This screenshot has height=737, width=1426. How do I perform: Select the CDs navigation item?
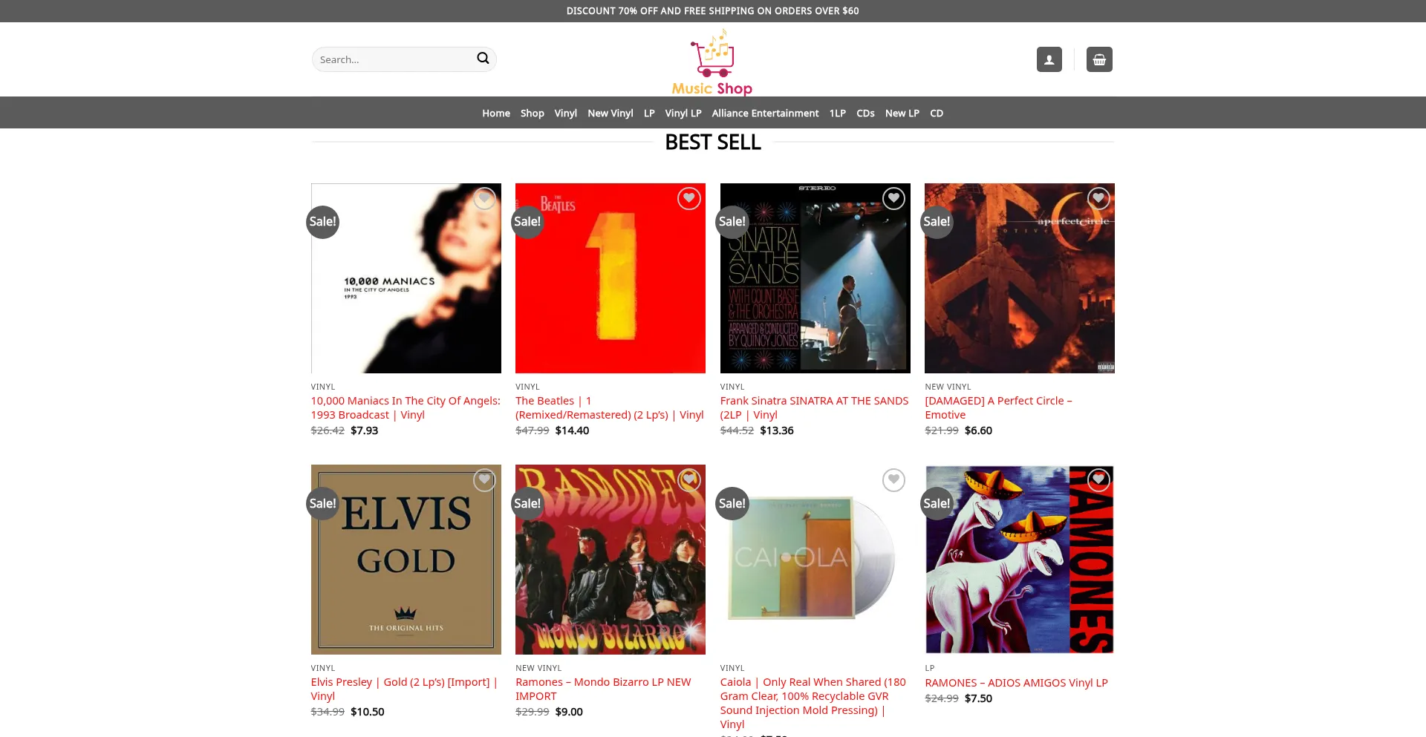865,113
